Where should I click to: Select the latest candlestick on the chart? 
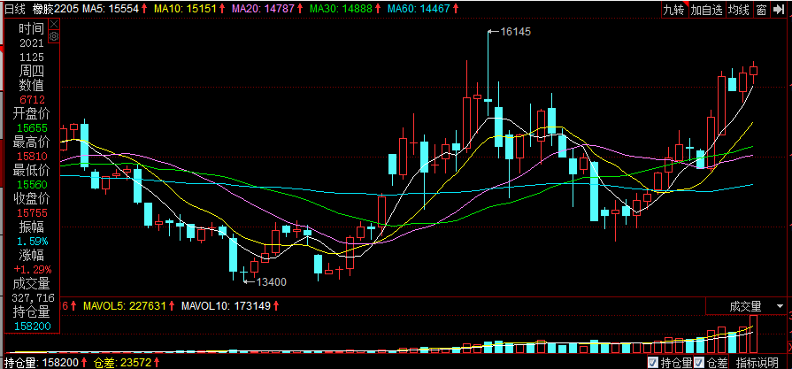coord(754,71)
